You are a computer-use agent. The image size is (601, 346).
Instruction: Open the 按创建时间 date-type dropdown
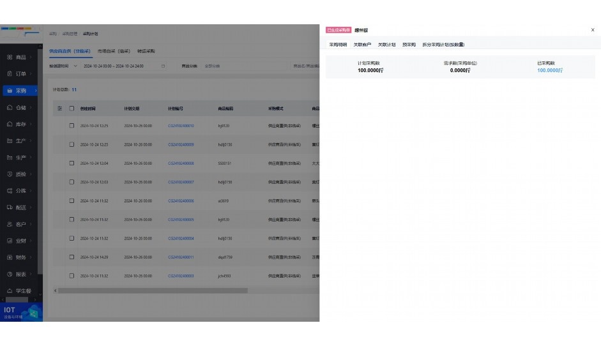pos(63,66)
